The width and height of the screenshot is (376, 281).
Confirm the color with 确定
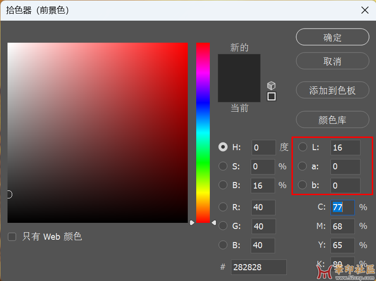click(x=332, y=38)
